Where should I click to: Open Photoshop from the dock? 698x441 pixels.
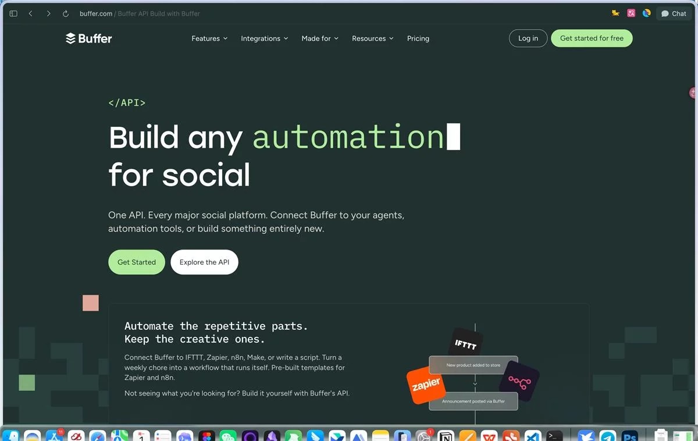coord(629,436)
